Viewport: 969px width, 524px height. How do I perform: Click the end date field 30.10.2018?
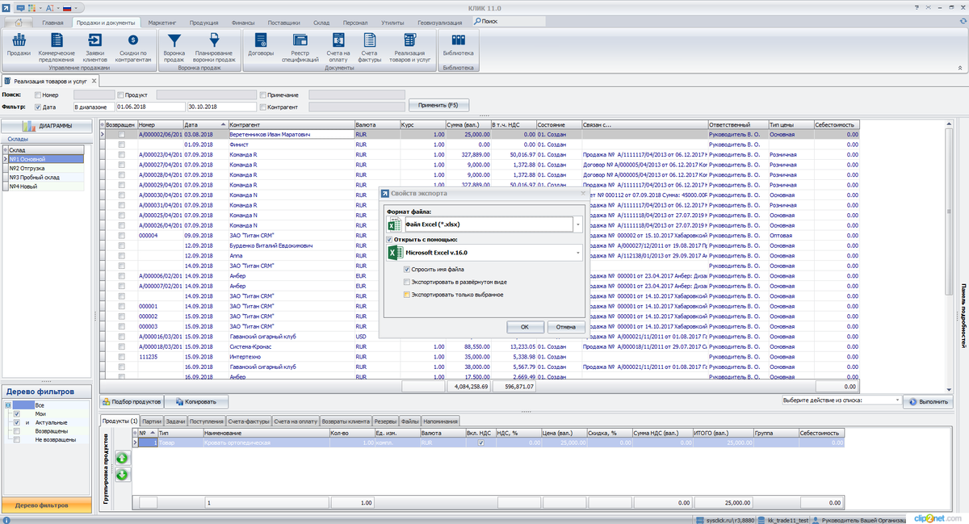(x=220, y=107)
